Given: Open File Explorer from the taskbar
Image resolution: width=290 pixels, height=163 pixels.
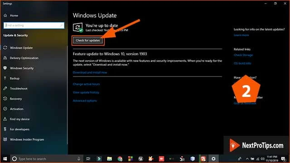Looking at the screenshot, I should coord(110,159).
